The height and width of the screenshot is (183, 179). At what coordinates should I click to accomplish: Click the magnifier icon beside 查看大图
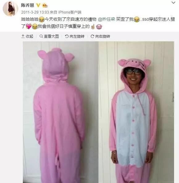(41, 36)
